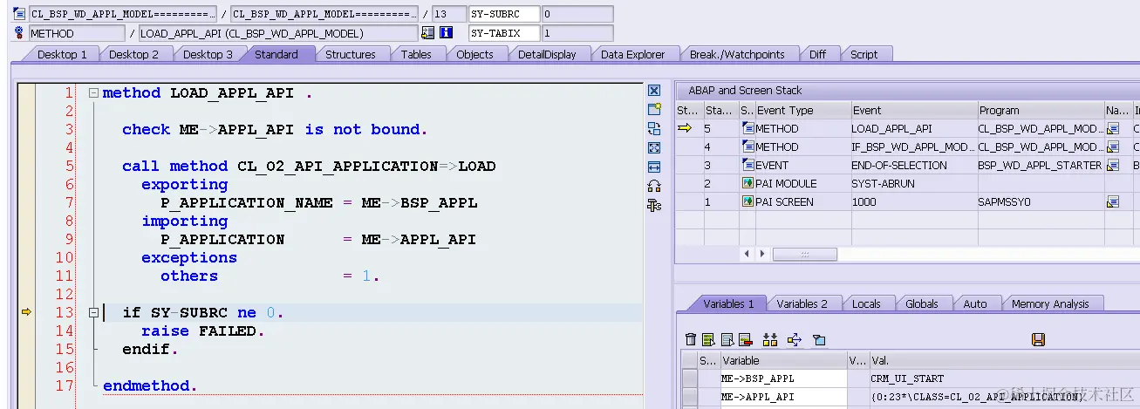Click the ME->APPL_API variable cell
The image size is (1140, 409).
782,397
